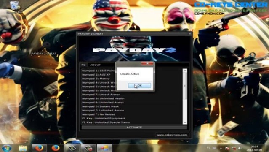Click the colorful blocks taskbar button

pos(104,148)
